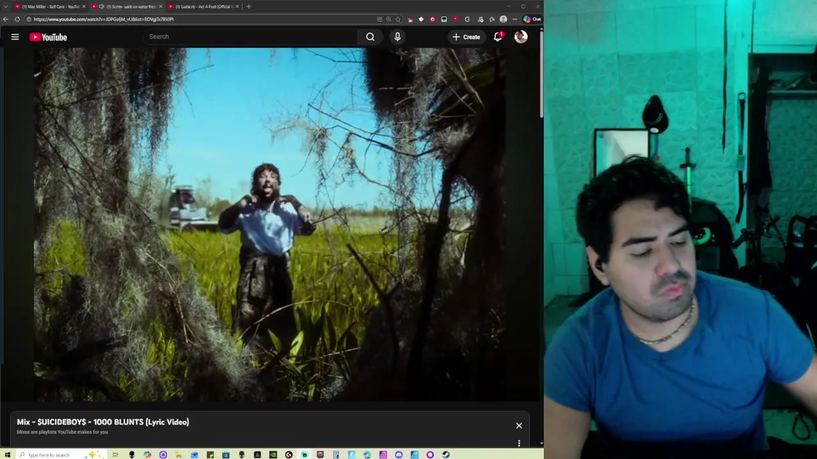Image resolution: width=817 pixels, height=459 pixels.
Task: Open Task View on the taskbar
Action: click(115, 455)
